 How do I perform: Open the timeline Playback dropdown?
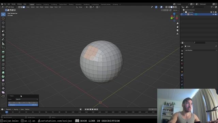tap(9, 109)
